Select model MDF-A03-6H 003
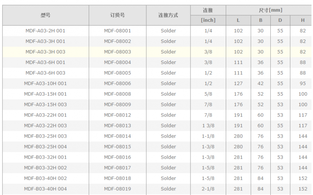 pyautogui.click(x=45, y=73)
